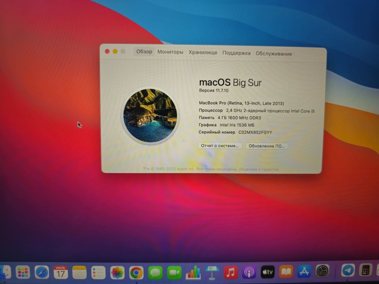Launch Safari from the Dock
This screenshot has height=284, width=379.
click(42, 272)
